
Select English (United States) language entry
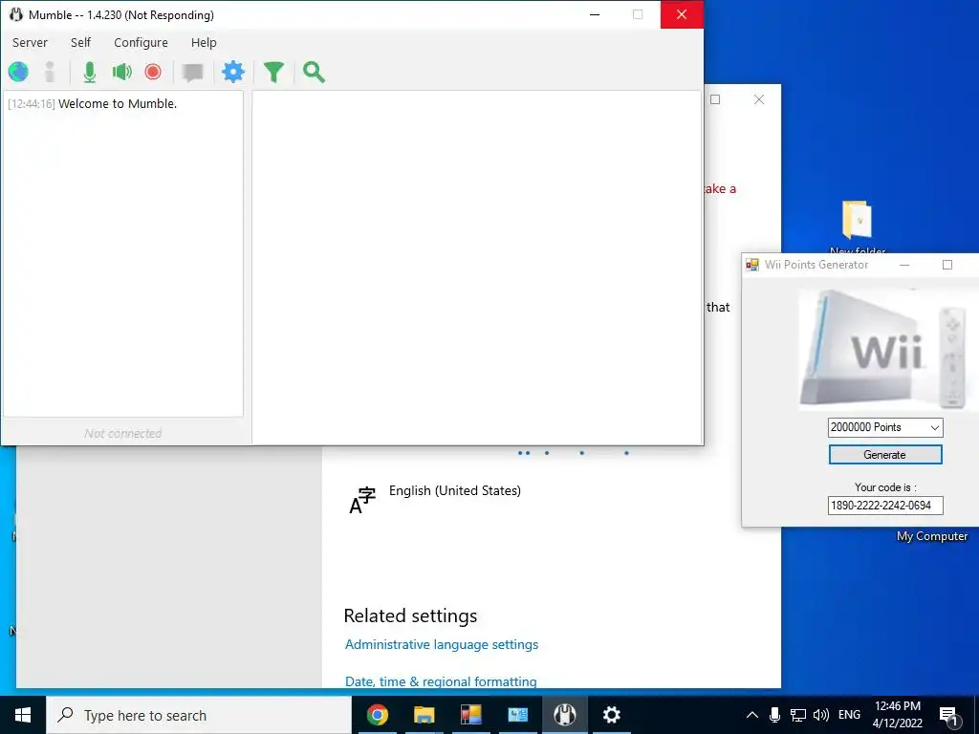[454, 490]
